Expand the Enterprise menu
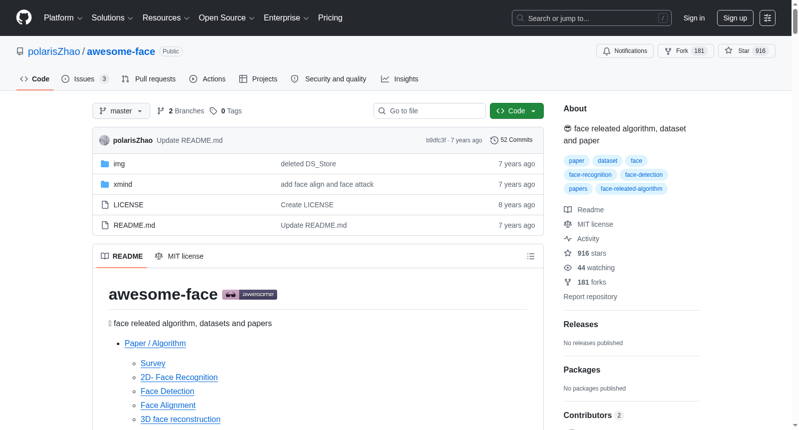 (x=286, y=18)
